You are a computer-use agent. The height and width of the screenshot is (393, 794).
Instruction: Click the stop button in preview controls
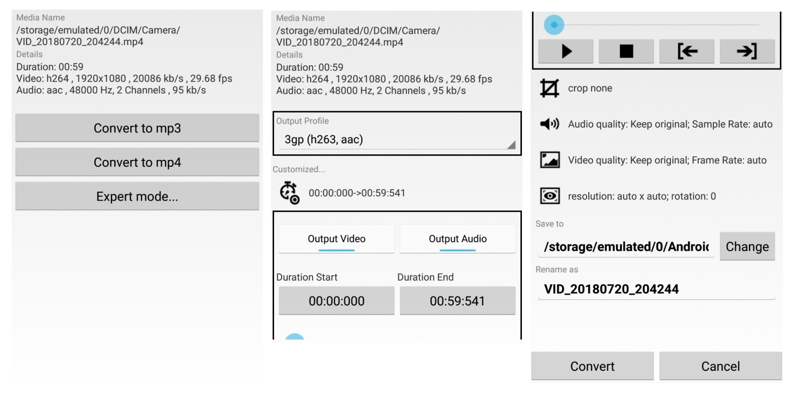[626, 51]
